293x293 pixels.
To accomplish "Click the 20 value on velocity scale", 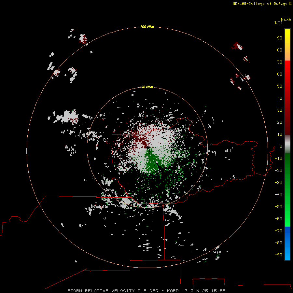I will point(280,122).
